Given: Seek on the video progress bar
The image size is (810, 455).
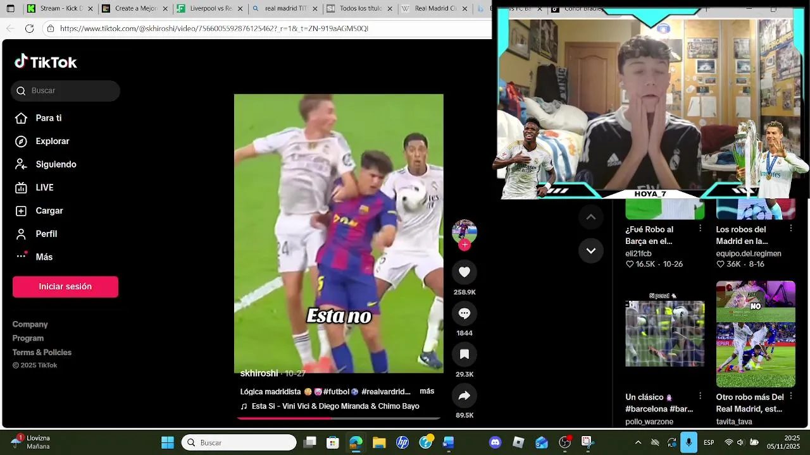Looking at the screenshot, I should pyautogui.click(x=339, y=418).
